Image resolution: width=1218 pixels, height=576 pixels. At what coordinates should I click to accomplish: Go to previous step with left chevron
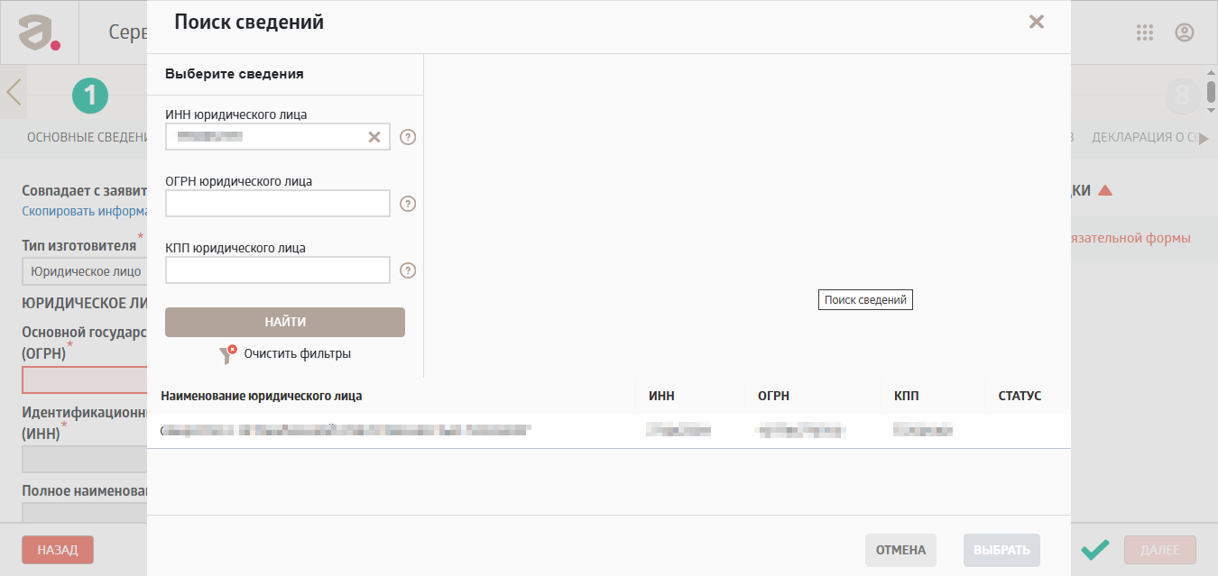14,92
